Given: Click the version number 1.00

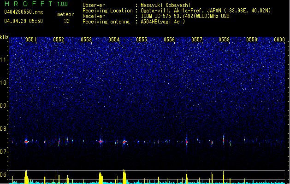Looking at the screenshot, I should point(63,4).
